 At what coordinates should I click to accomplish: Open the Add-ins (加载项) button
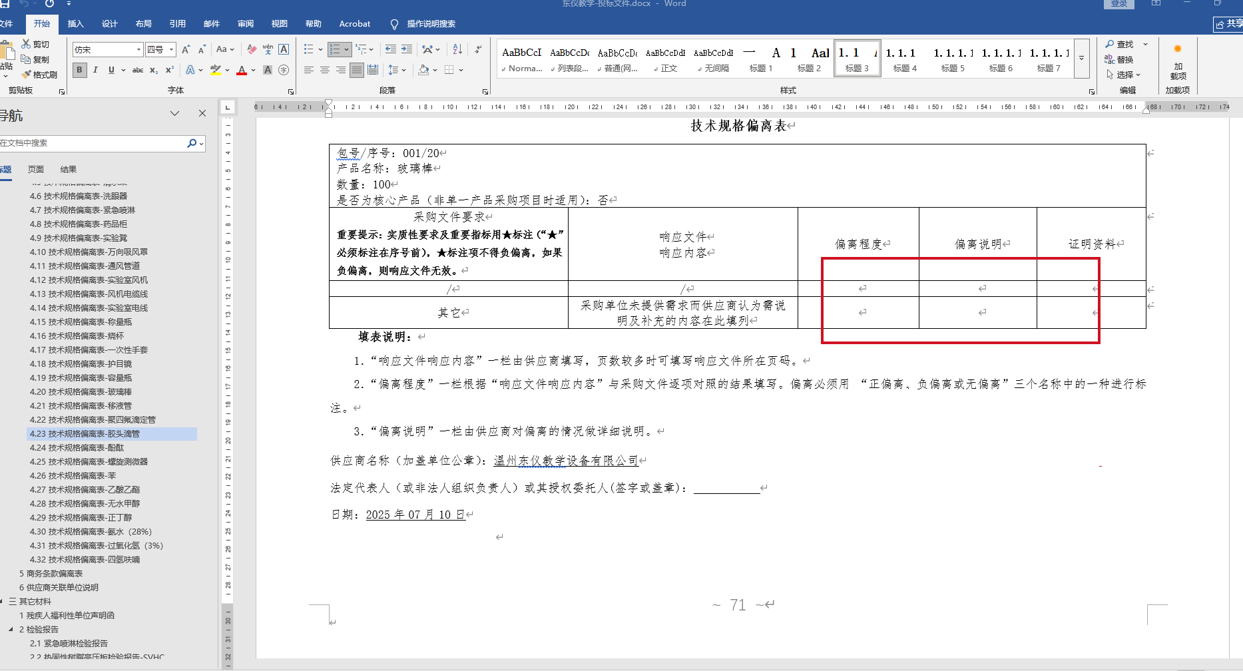click(1178, 61)
